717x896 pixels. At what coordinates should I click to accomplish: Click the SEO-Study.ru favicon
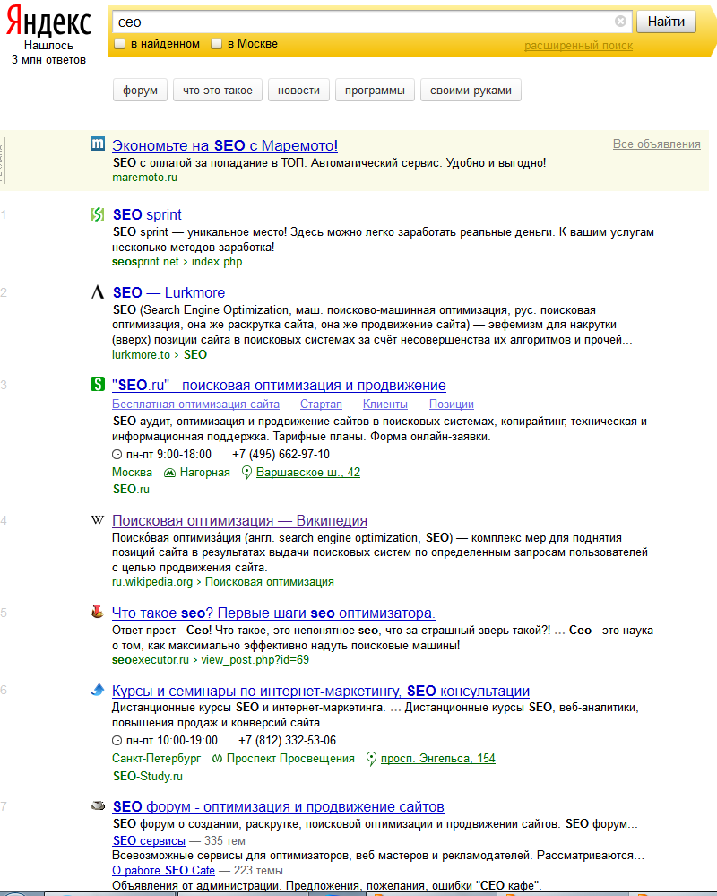coord(98,690)
